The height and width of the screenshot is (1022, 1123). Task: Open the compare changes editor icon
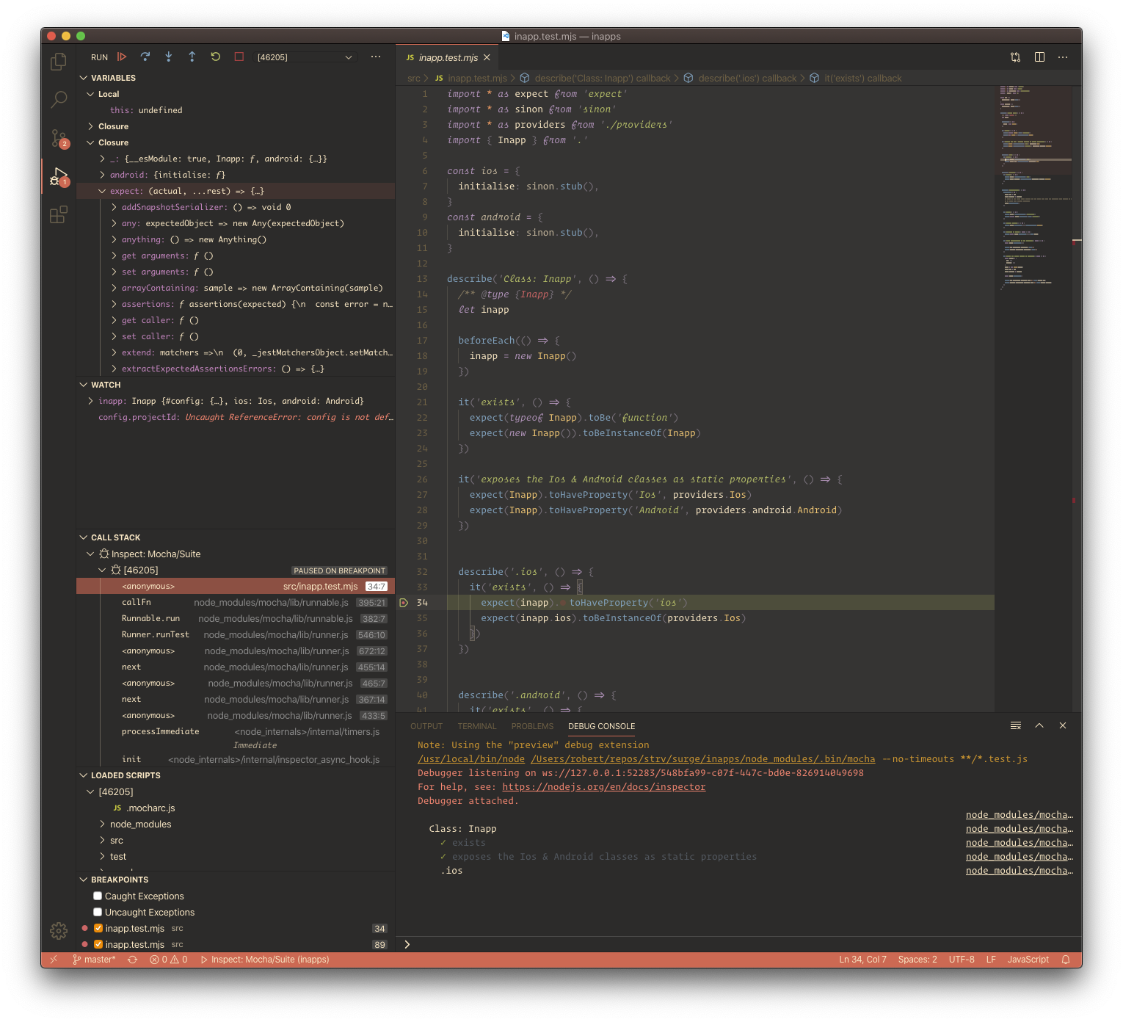1016,57
